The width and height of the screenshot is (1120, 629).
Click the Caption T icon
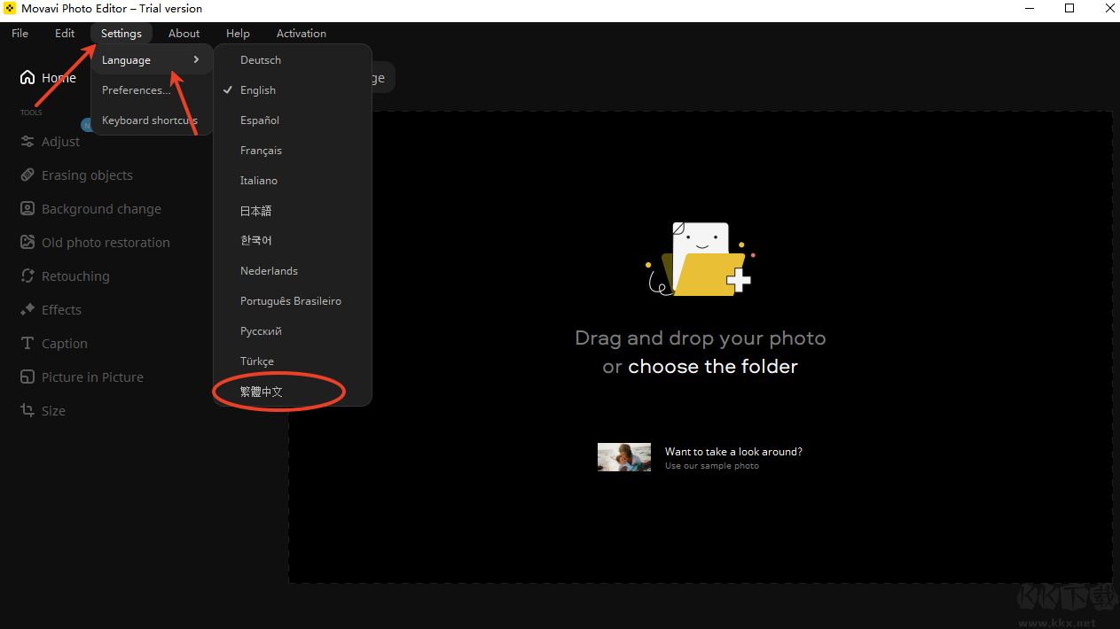27,344
